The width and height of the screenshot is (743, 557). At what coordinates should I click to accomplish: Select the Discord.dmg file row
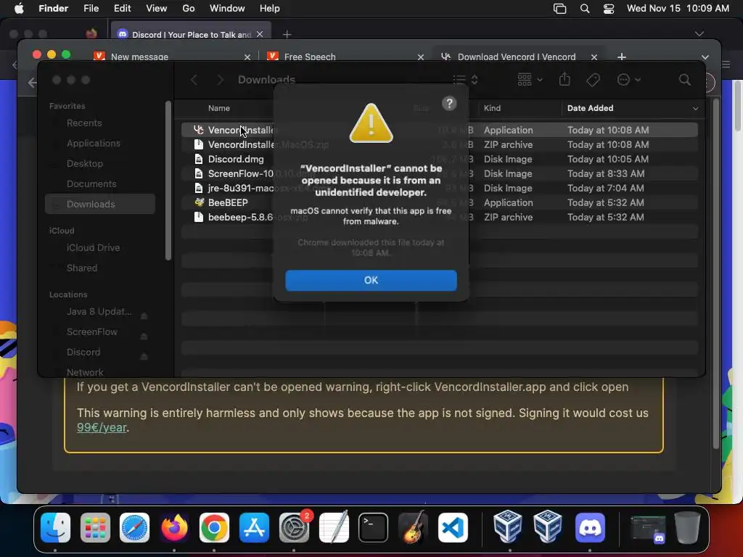click(439, 159)
